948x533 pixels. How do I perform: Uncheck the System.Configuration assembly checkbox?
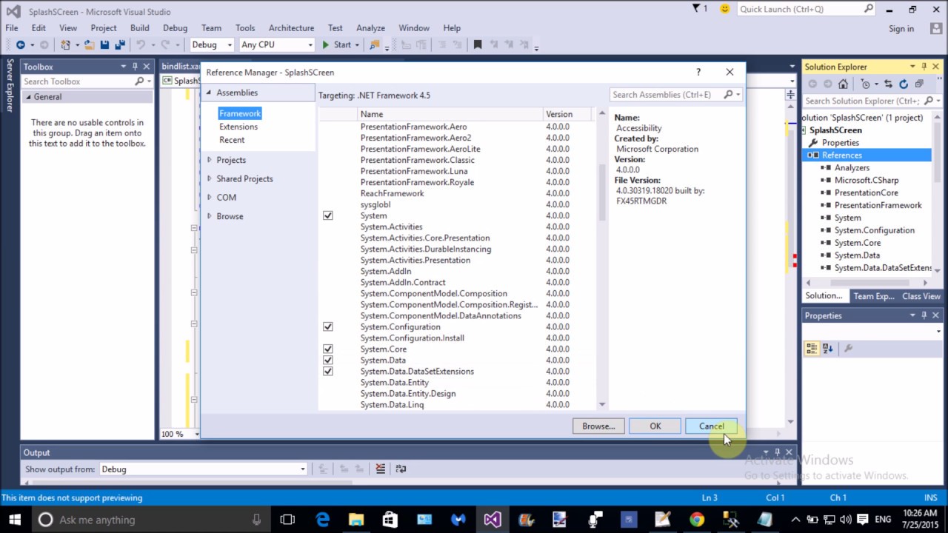tap(328, 326)
